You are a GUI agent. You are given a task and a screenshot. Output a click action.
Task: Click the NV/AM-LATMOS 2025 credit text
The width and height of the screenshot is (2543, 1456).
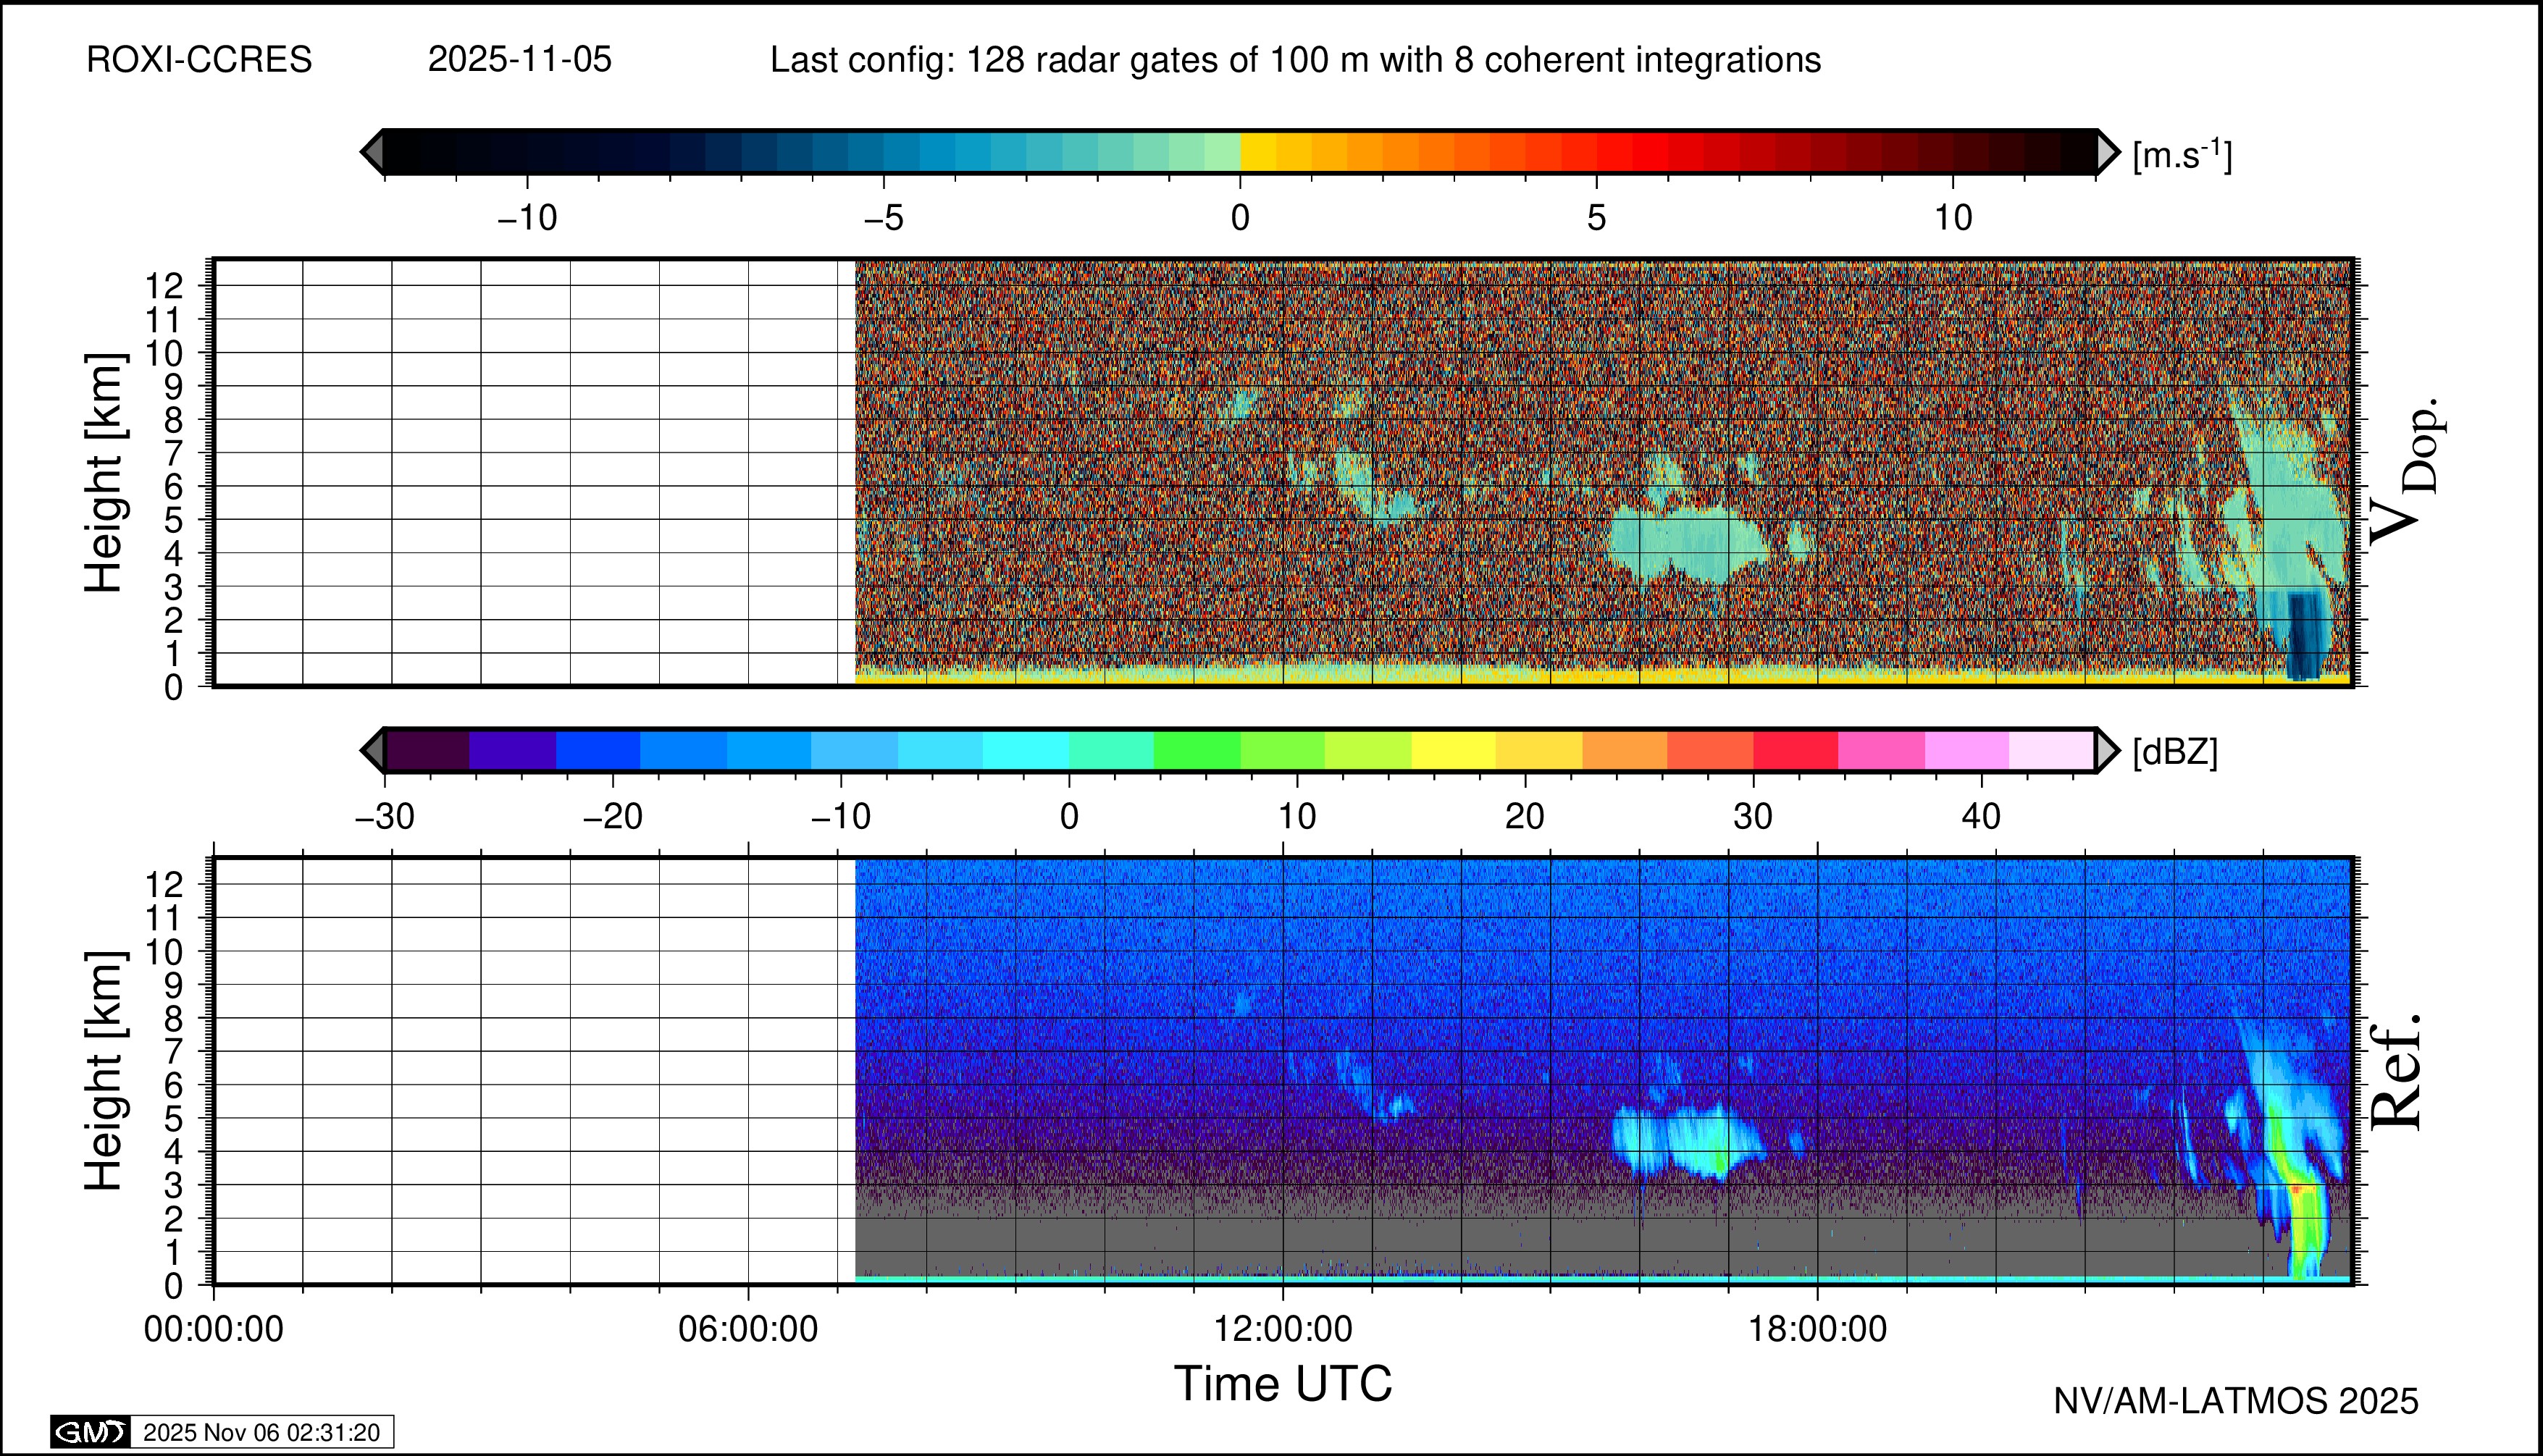pyautogui.click(x=2235, y=1401)
